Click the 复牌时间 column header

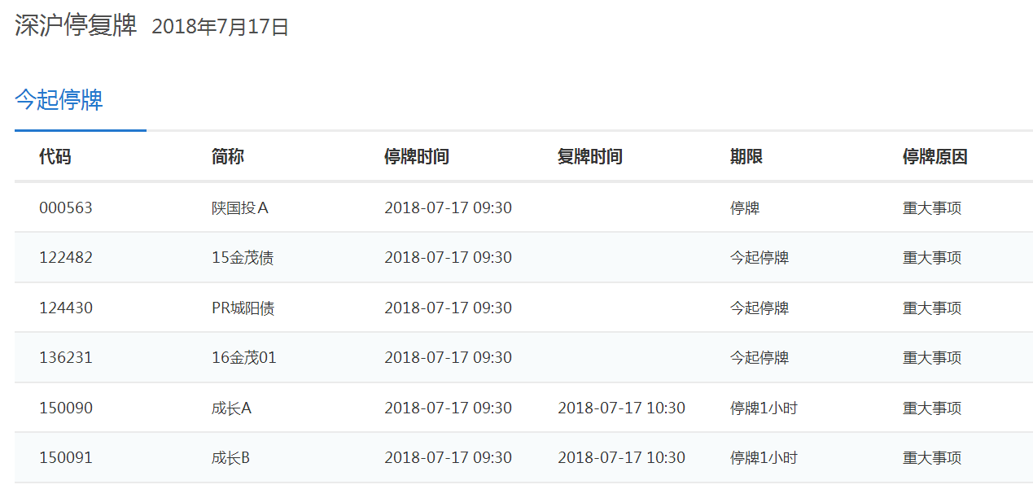[x=589, y=157]
